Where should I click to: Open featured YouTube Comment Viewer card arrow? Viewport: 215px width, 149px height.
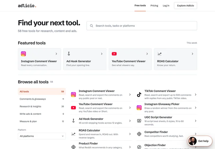pyautogui.click(x=147, y=54)
